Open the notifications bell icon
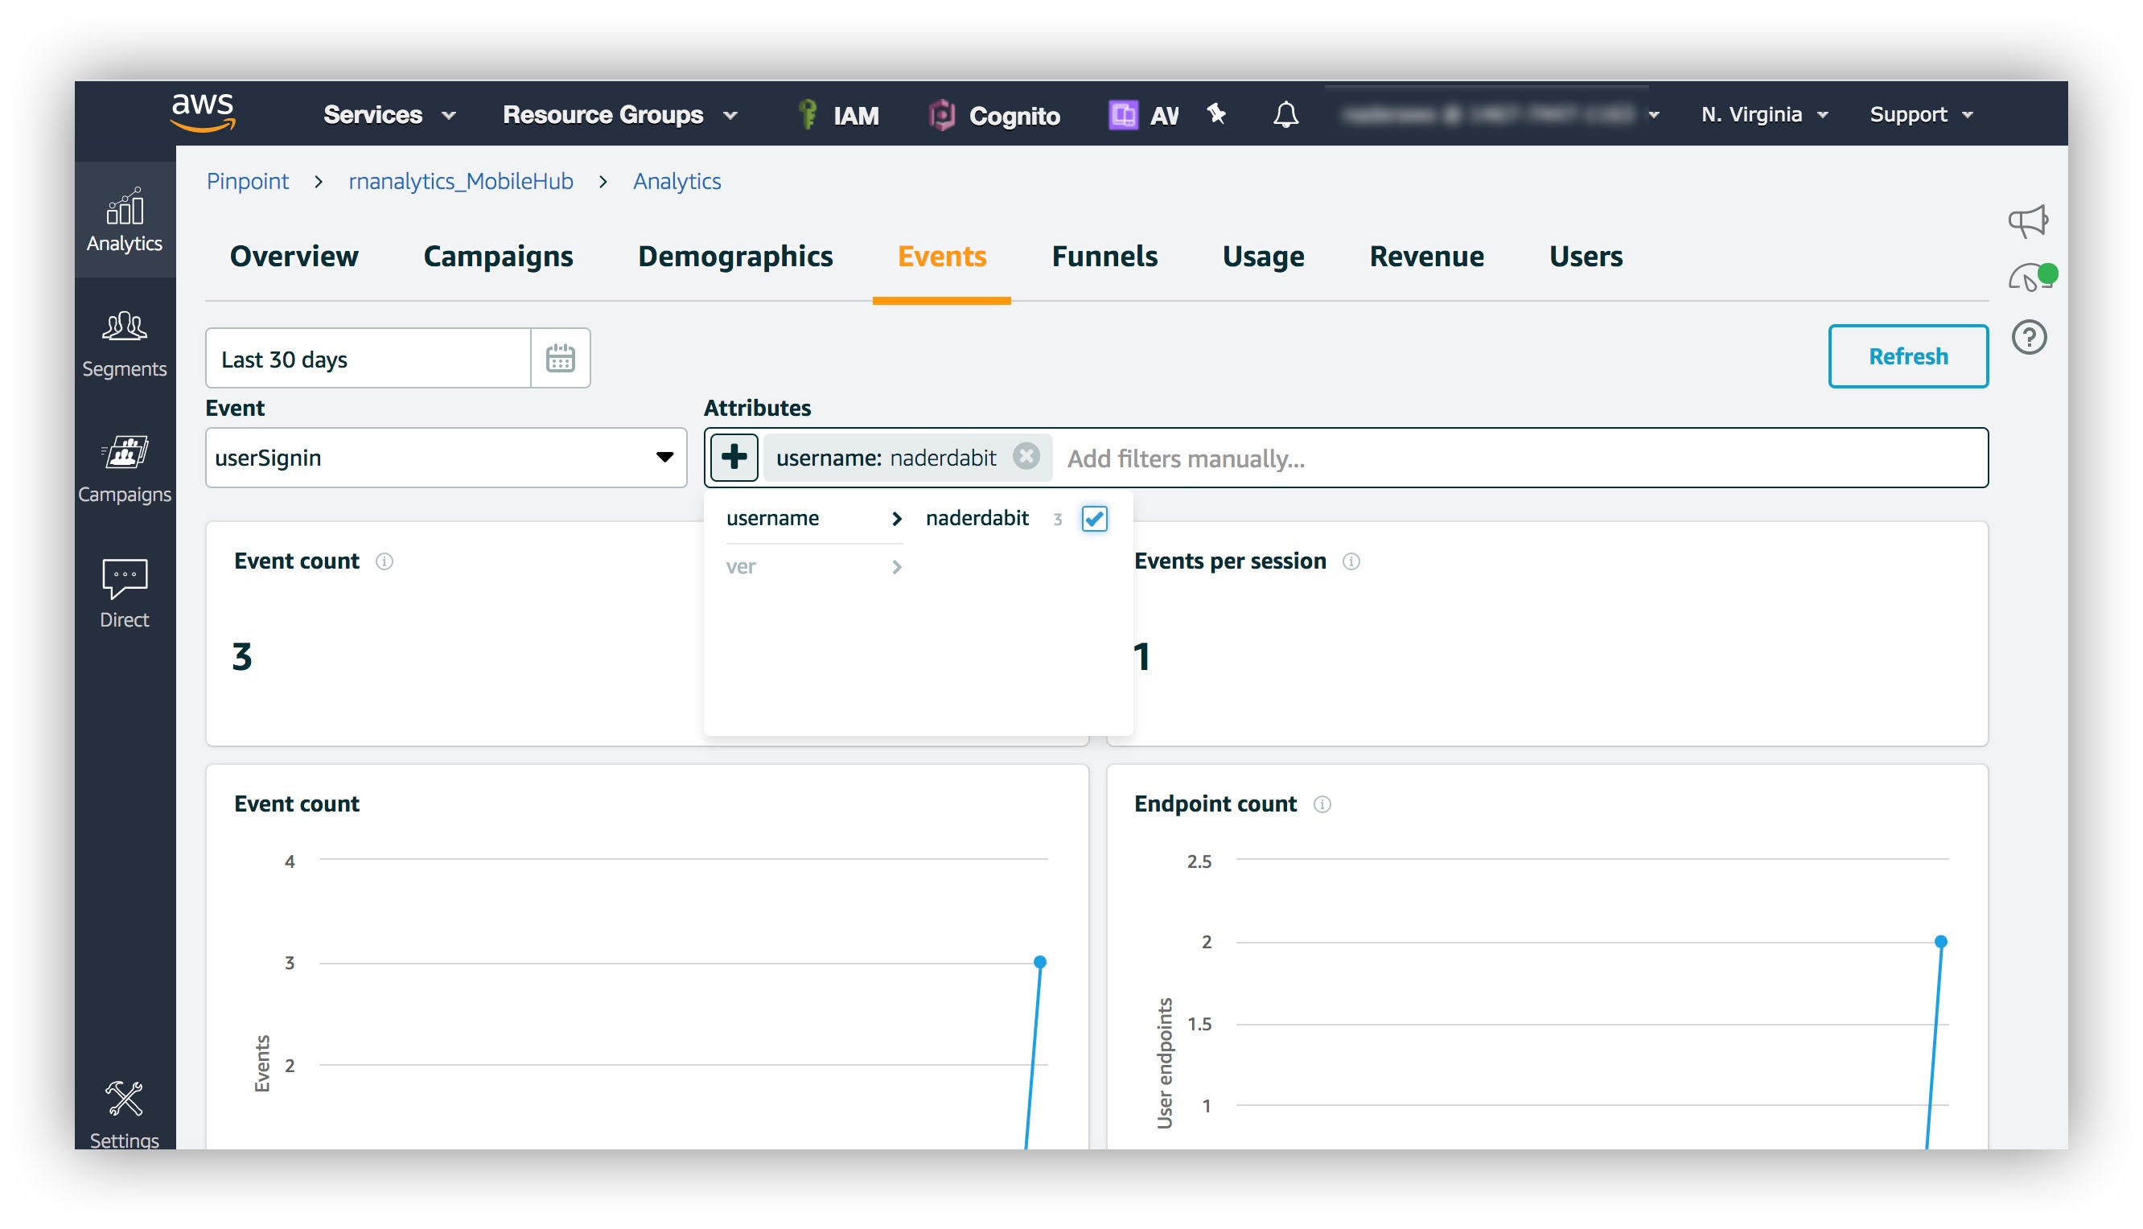2143x1229 pixels. 1285,115
